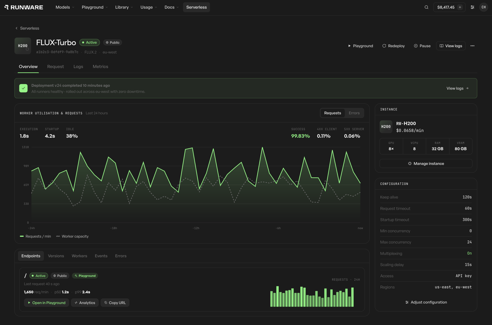Image resolution: width=492 pixels, height=325 pixels.
Task: Add funds with the plus icon
Action: click(460, 7)
